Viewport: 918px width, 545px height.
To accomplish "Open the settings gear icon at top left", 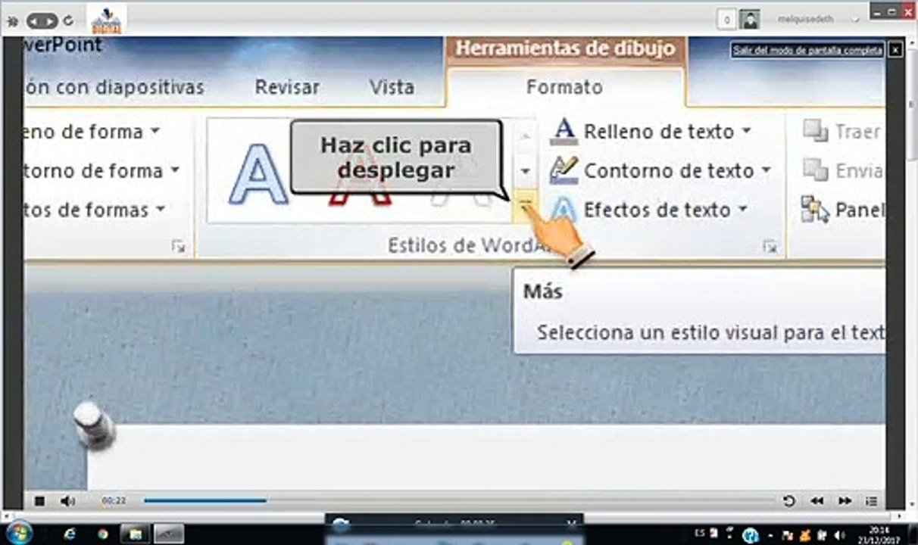I will 13,21.
